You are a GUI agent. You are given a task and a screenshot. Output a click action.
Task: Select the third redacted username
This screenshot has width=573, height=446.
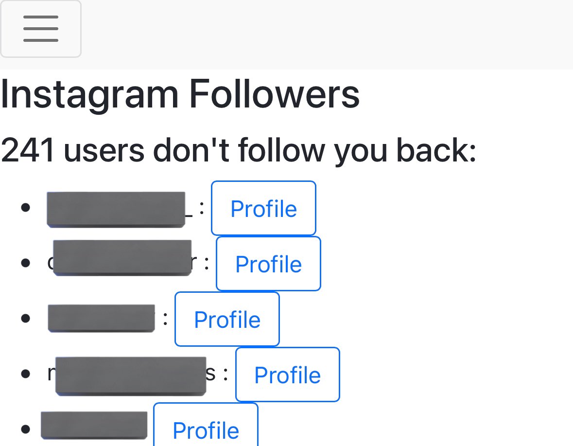coord(101,318)
